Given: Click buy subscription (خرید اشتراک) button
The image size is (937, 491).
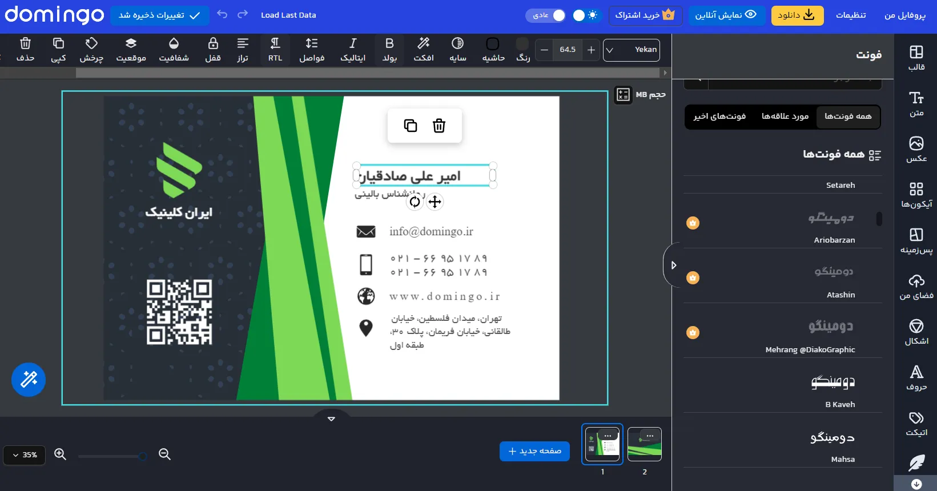Looking at the screenshot, I should pyautogui.click(x=645, y=15).
